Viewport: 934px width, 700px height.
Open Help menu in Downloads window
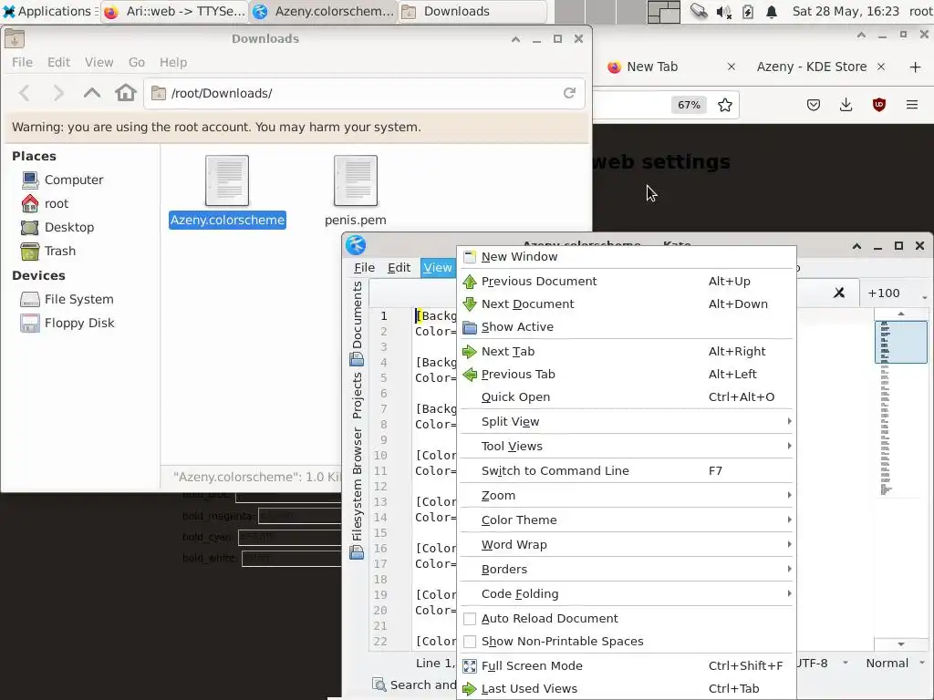tap(172, 62)
